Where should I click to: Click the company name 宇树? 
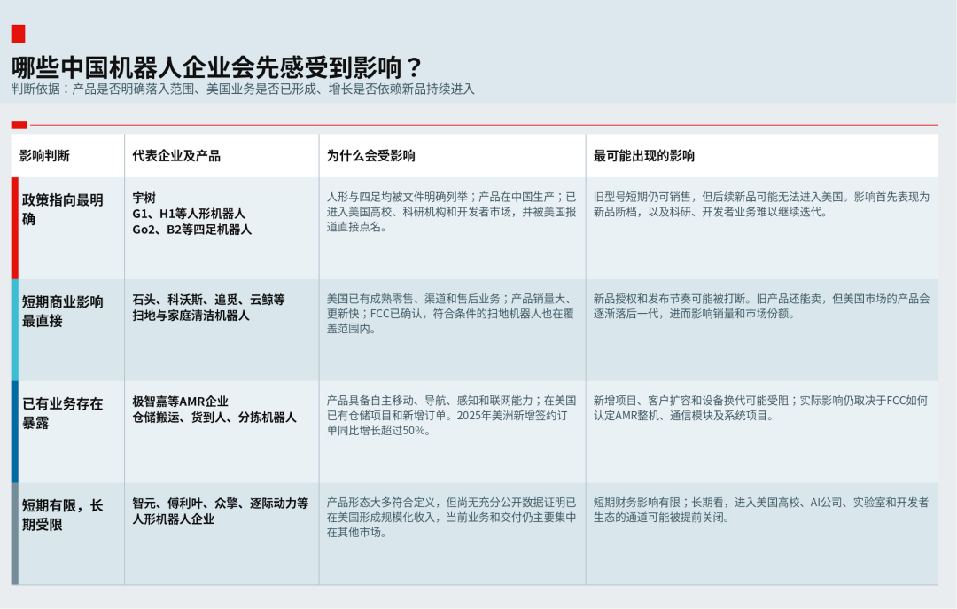click(x=144, y=198)
